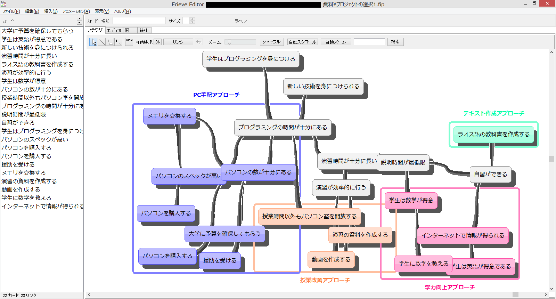Image resolution: width=556 pixels, height=299 pixels.
Task: Click the プログラミングの時間が十分にある card
Action: point(283,127)
